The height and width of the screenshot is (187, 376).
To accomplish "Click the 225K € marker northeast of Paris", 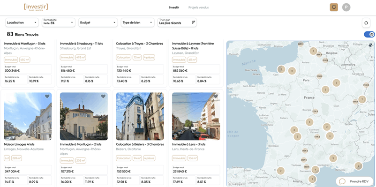I will pyautogui.click(x=319, y=76).
